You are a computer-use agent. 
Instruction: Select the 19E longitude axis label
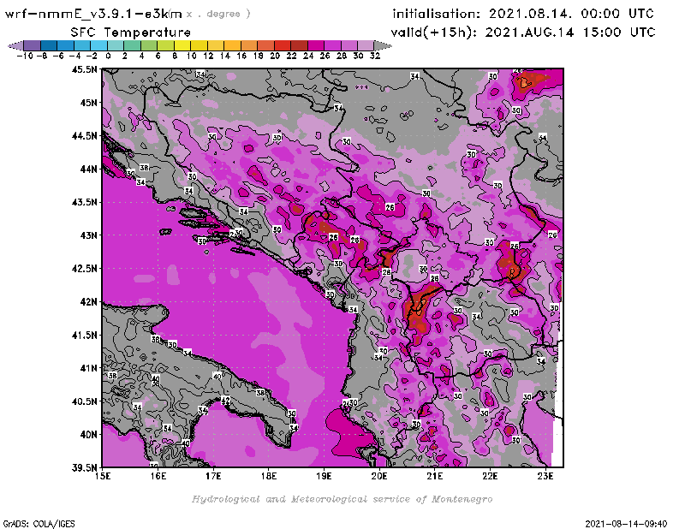tap(324, 476)
